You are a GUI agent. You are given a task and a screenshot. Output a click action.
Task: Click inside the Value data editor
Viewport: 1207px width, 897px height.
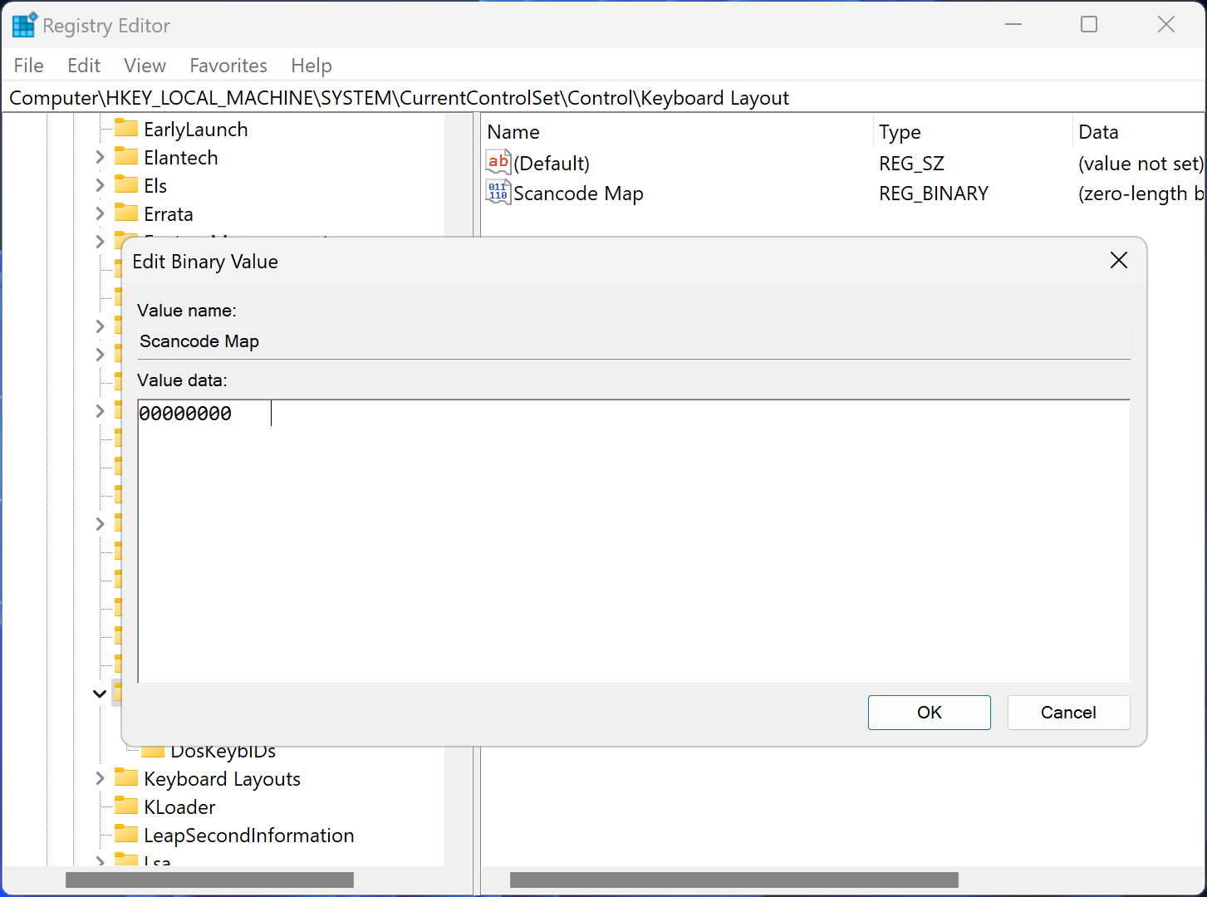(633, 540)
